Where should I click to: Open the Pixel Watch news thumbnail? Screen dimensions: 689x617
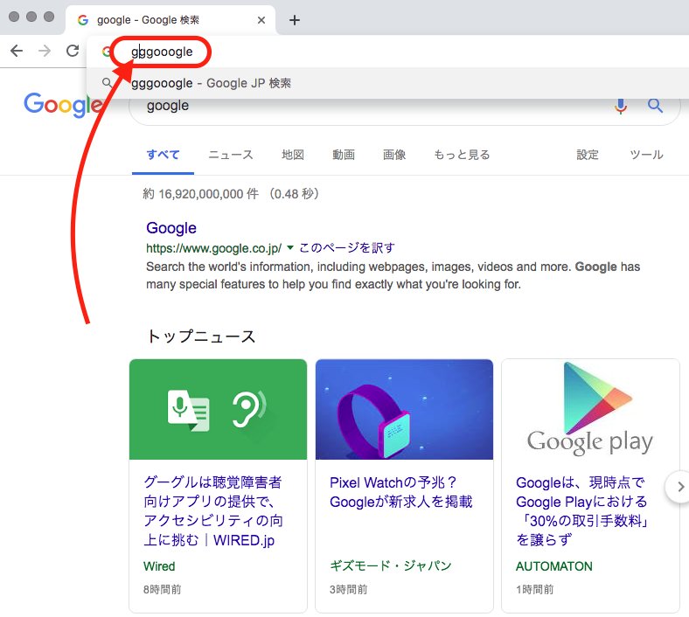404,409
